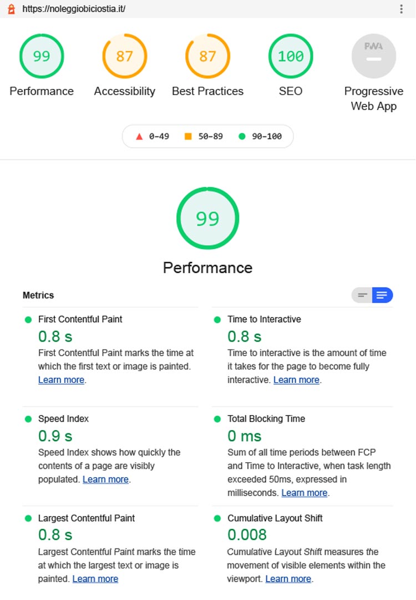Follow the Speed Index Learn more link
The image size is (416, 600).
point(105,479)
